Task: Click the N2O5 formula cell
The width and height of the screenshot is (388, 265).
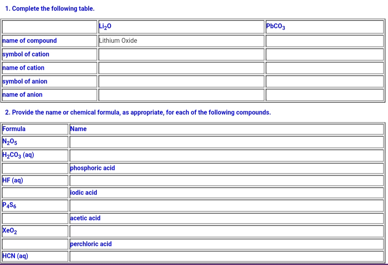Action: tap(35, 142)
